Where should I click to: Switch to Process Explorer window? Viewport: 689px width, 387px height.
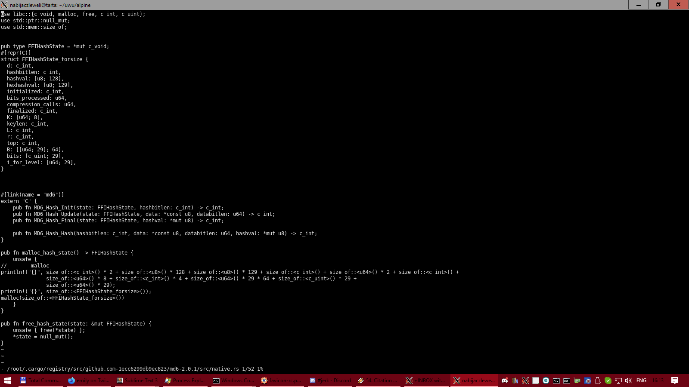185,381
